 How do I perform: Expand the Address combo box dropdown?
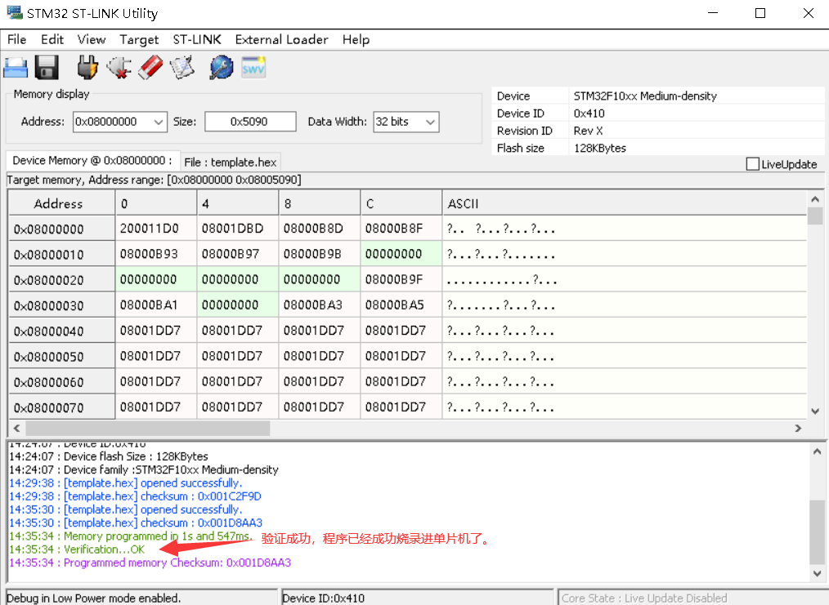pyautogui.click(x=158, y=122)
